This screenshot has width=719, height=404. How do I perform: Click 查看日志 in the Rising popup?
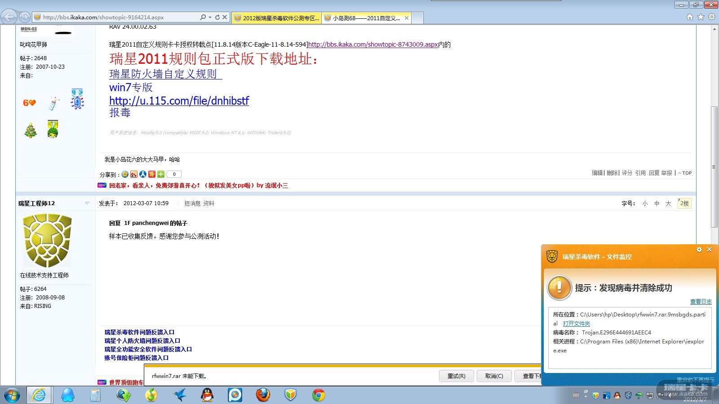click(x=701, y=302)
